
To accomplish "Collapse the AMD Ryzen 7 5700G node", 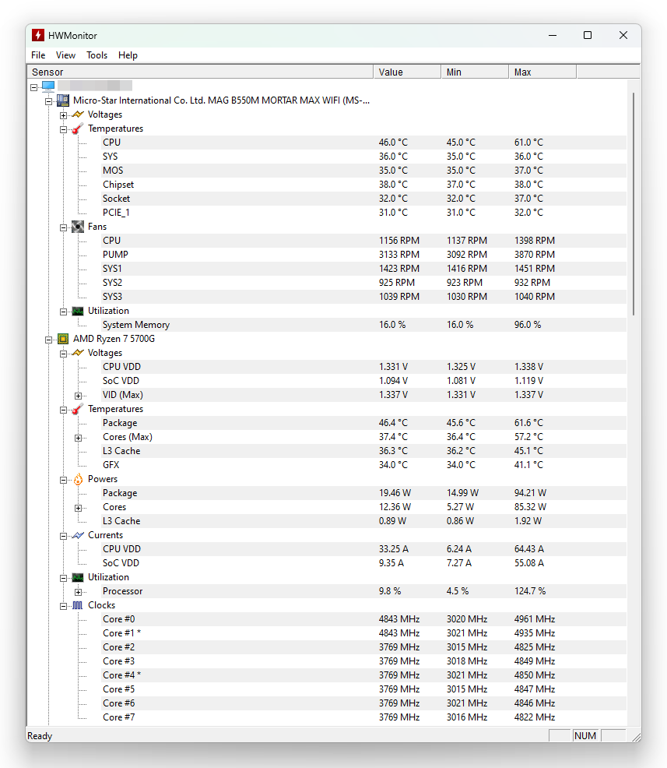I will click(48, 340).
